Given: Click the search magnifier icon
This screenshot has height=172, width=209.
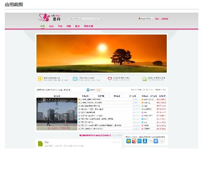Looking at the screenshot, I should click(101, 19).
